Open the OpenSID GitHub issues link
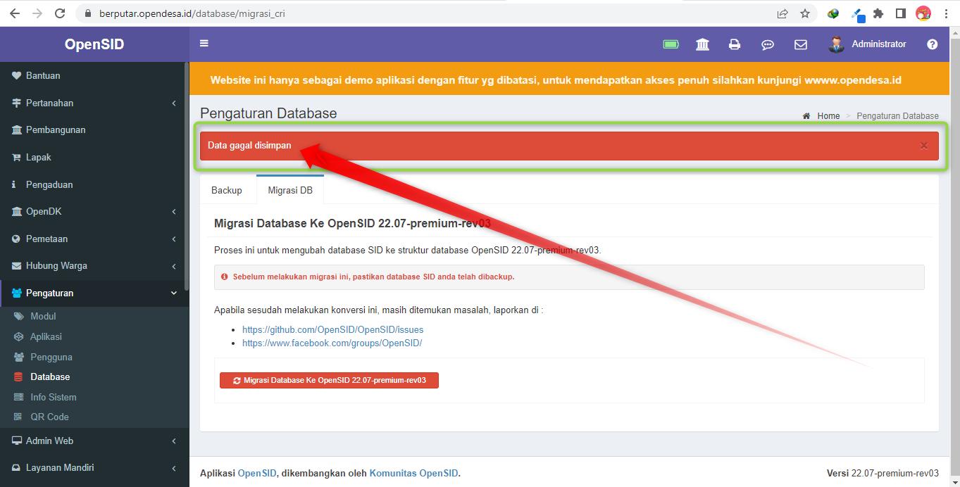The height and width of the screenshot is (487, 960). (x=332, y=329)
